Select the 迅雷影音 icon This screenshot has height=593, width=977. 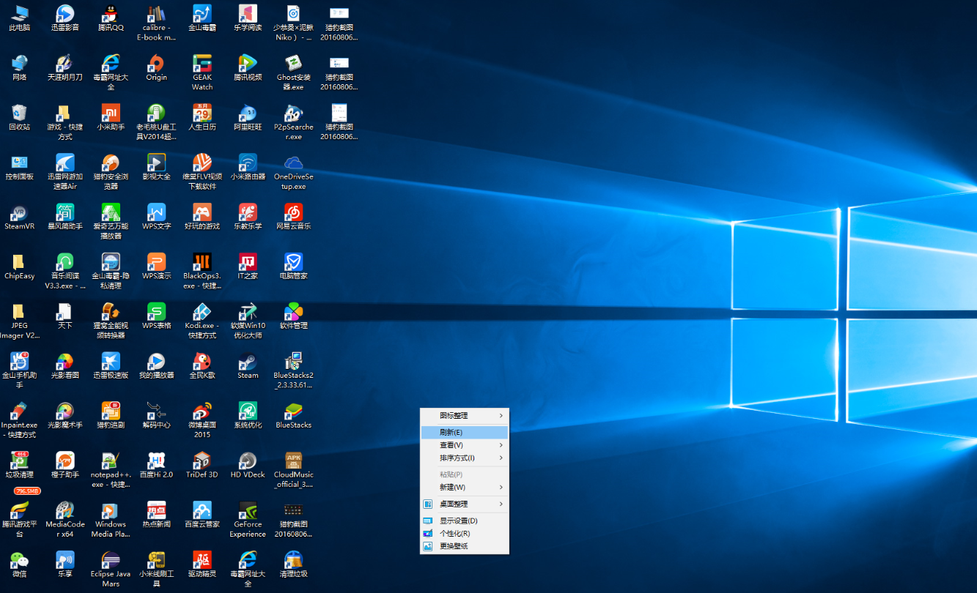click(x=65, y=15)
